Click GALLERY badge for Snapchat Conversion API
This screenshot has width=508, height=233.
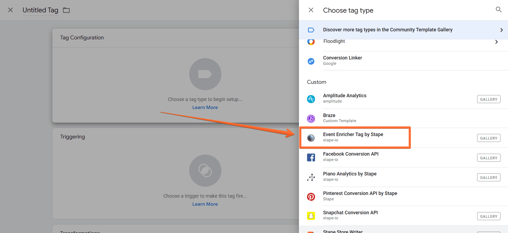(489, 216)
